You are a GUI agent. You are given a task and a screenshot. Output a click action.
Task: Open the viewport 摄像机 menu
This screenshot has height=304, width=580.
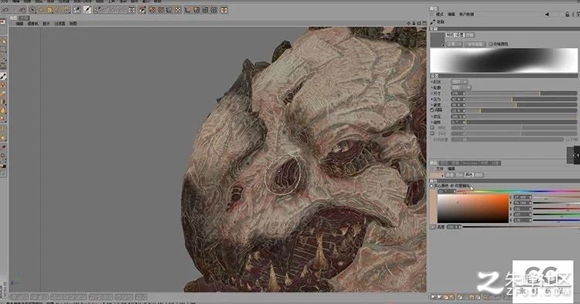pos(33,24)
